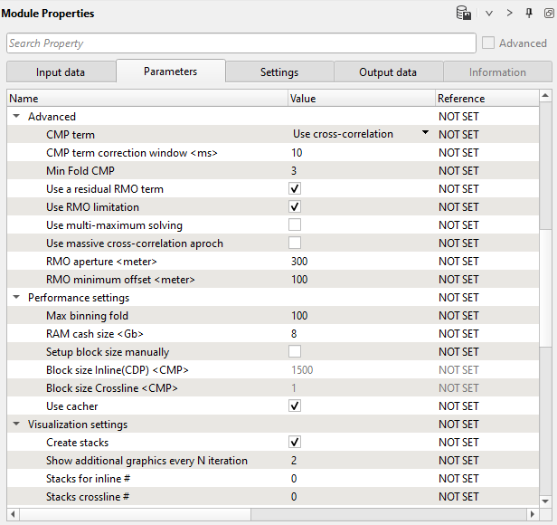
Task: Click the database save icon in header
Action: tap(463, 14)
